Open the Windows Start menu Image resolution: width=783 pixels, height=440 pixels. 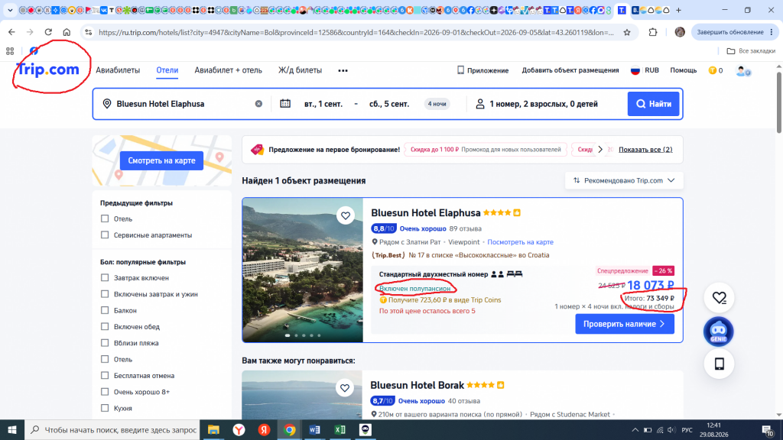(12, 429)
